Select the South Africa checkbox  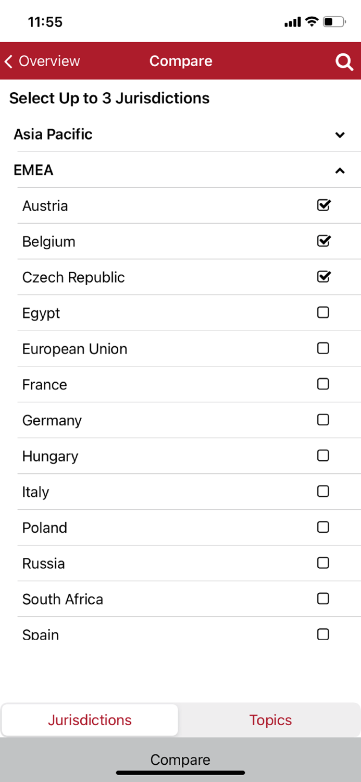point(323,598)
